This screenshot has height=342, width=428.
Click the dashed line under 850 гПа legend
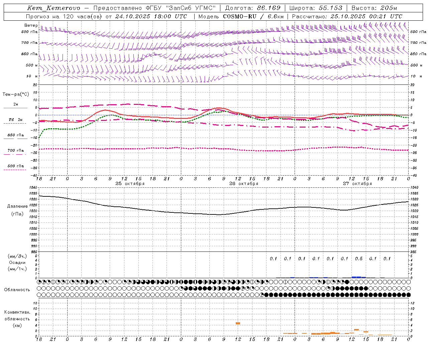(x=15, y=139)
